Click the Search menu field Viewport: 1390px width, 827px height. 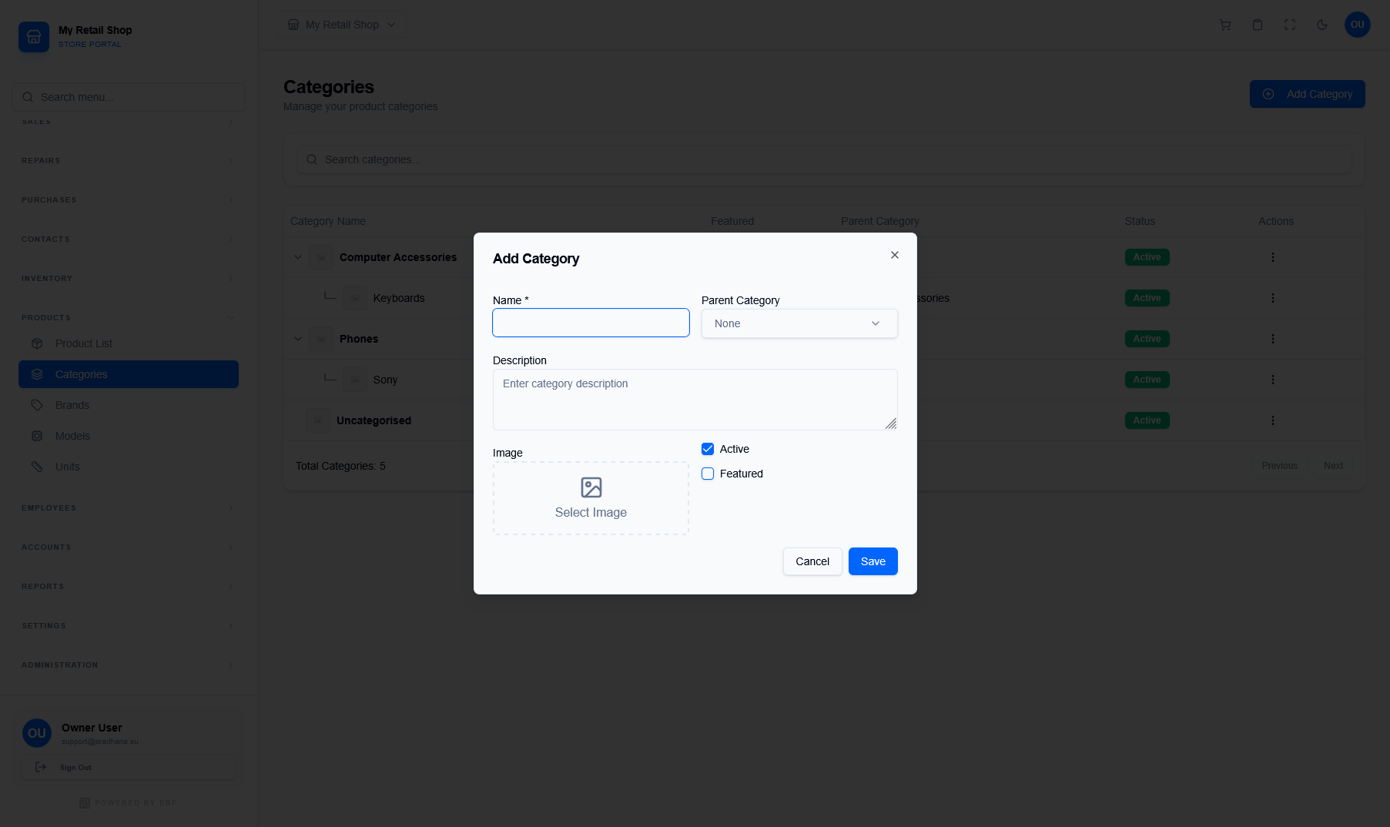[x=129, y=97]
